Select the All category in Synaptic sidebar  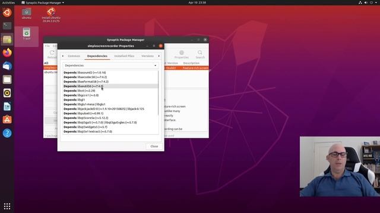point(46,63)
